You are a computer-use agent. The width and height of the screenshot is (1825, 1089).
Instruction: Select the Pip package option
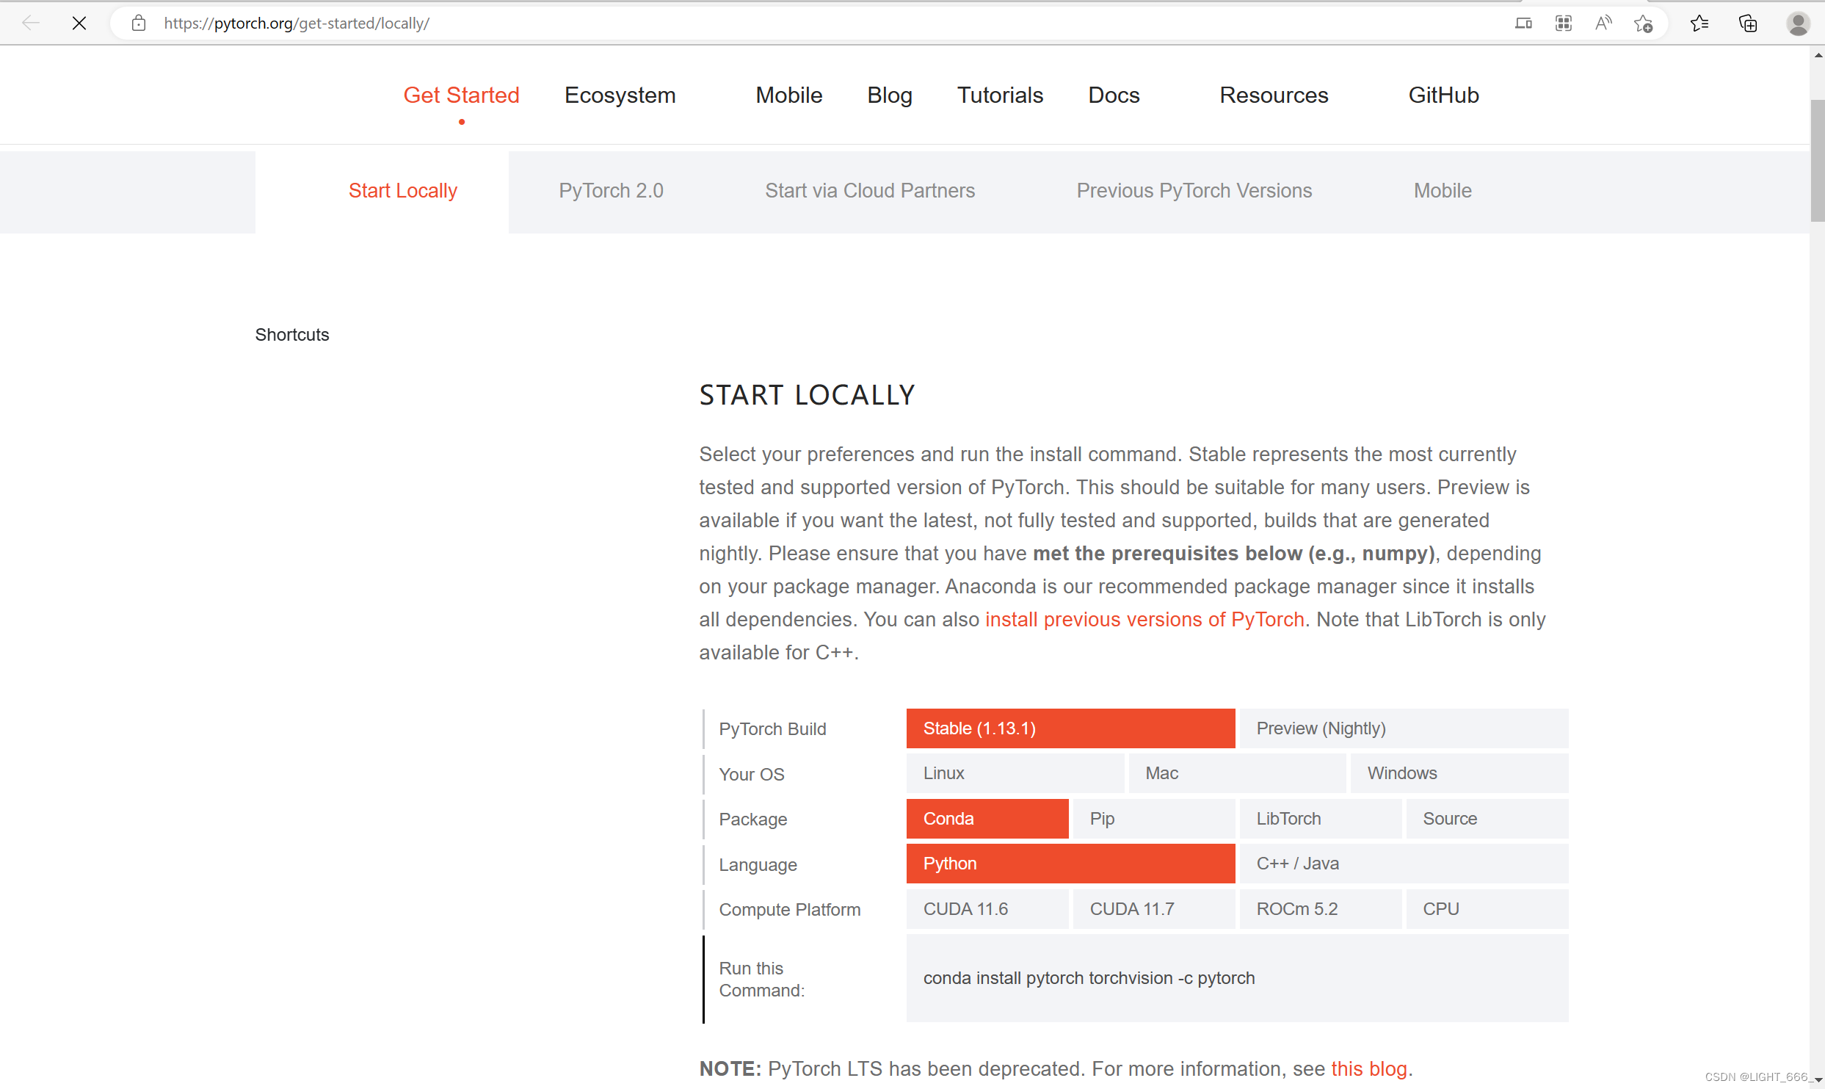click(x=1153, y=819)
